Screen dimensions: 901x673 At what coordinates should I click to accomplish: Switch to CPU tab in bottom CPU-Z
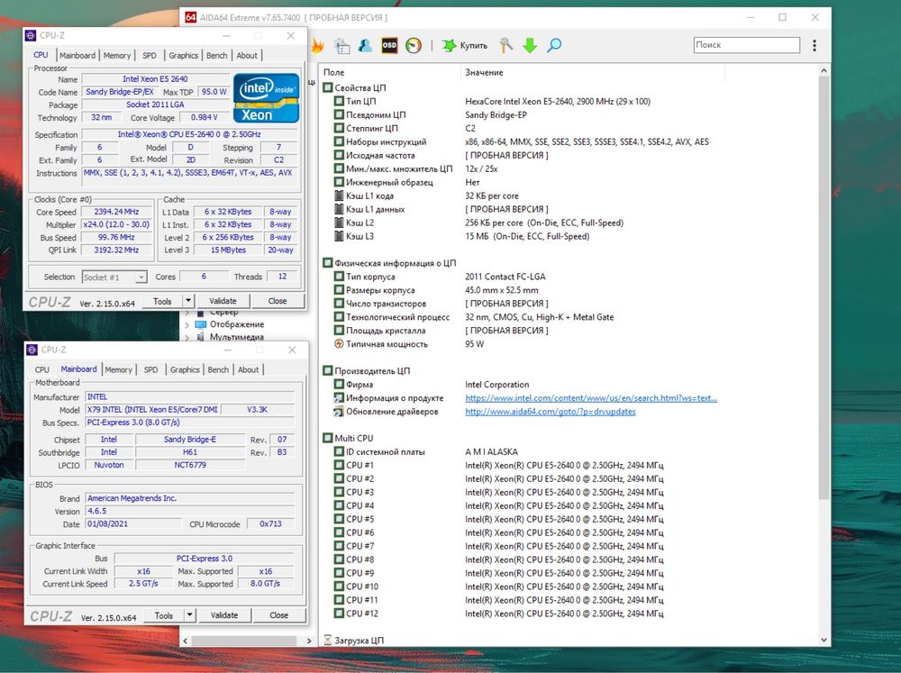pyautogui.click(x=42, y=369)
